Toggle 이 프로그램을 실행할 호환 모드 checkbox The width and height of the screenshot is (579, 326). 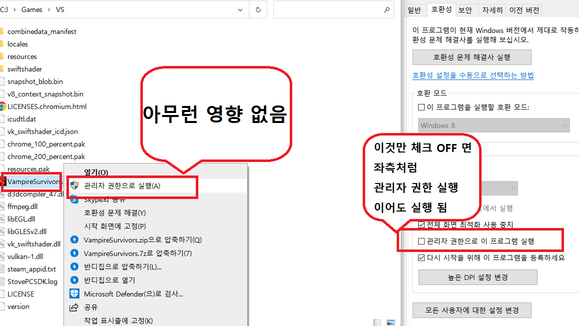[421, 107]
